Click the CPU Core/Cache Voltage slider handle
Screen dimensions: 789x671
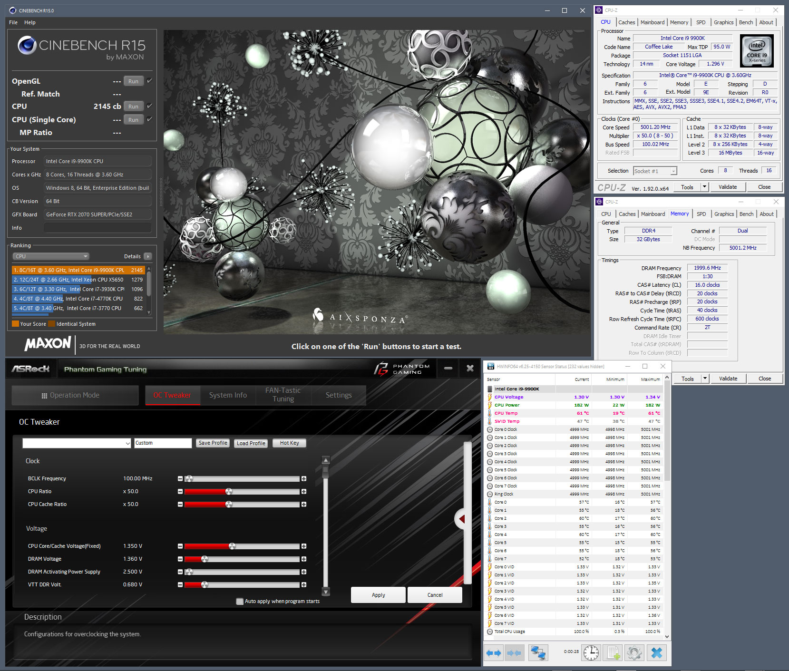(232, 546)
